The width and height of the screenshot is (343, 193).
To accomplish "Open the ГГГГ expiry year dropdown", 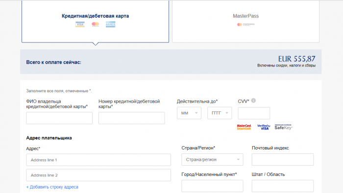I will tap(220, 113).
